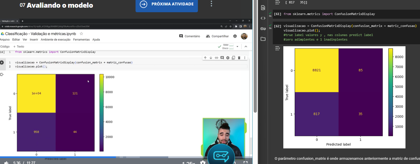Image resolution: width=420 pixels, height=164 pixels.
Task: Click the import ConfusionMatrixDisplay code cell
Action: click(346, 14)
